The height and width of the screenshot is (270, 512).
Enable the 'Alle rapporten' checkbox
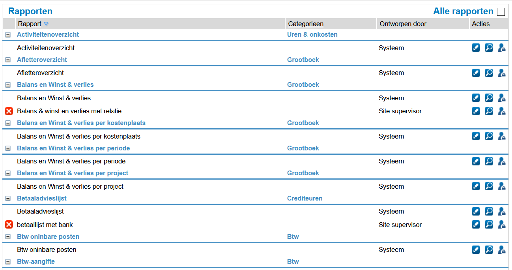click(x=501, y=12)
